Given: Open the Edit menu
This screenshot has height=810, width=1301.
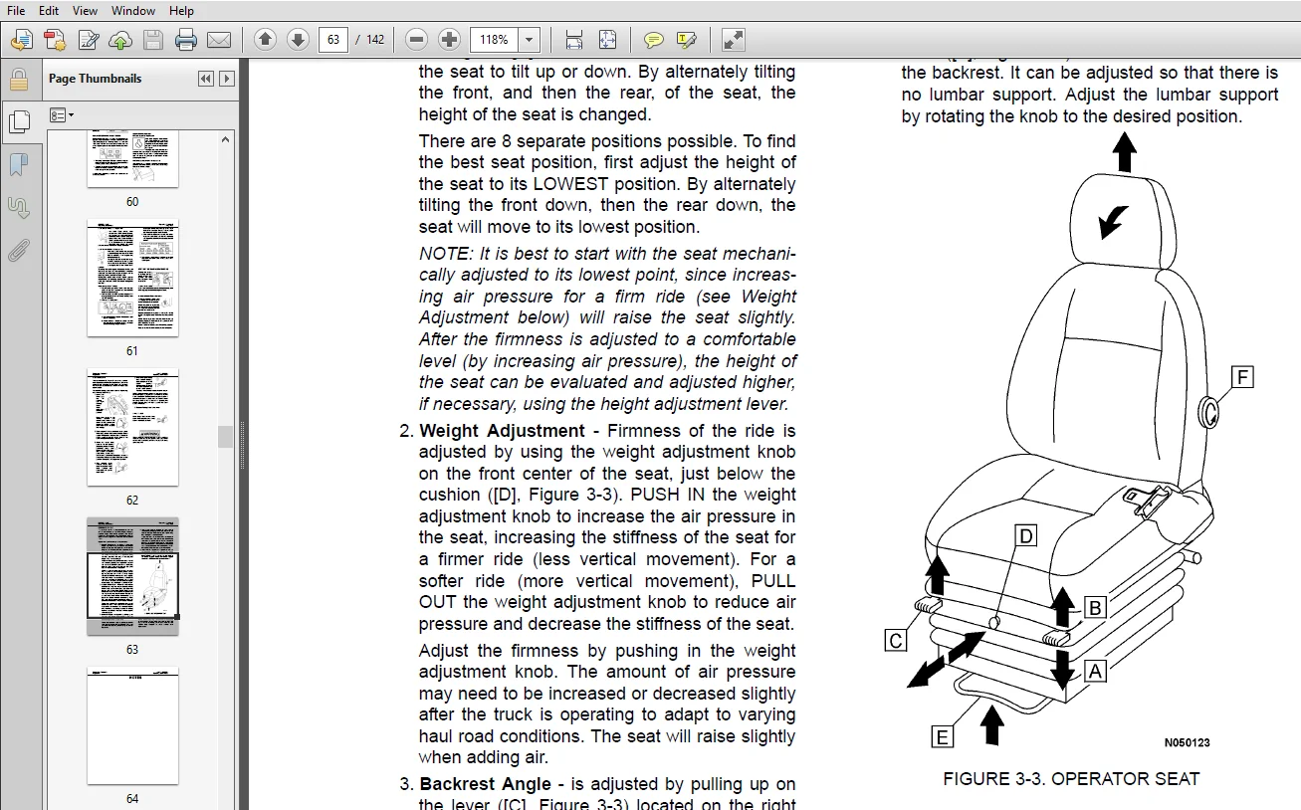Looking at the screenshot, I should [x=48, y=10].
